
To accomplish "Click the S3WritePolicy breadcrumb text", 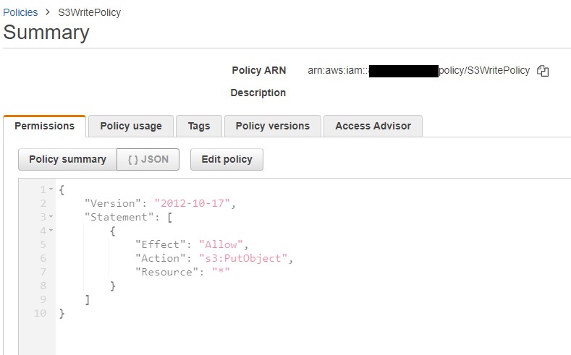I will [x=90, y=12].
